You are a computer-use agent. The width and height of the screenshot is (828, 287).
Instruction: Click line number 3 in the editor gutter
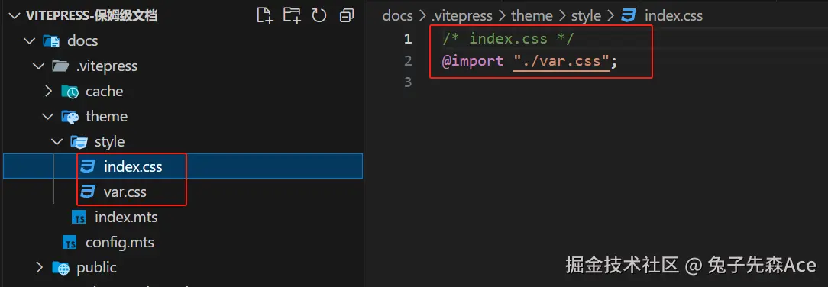(x=407, y=83)
